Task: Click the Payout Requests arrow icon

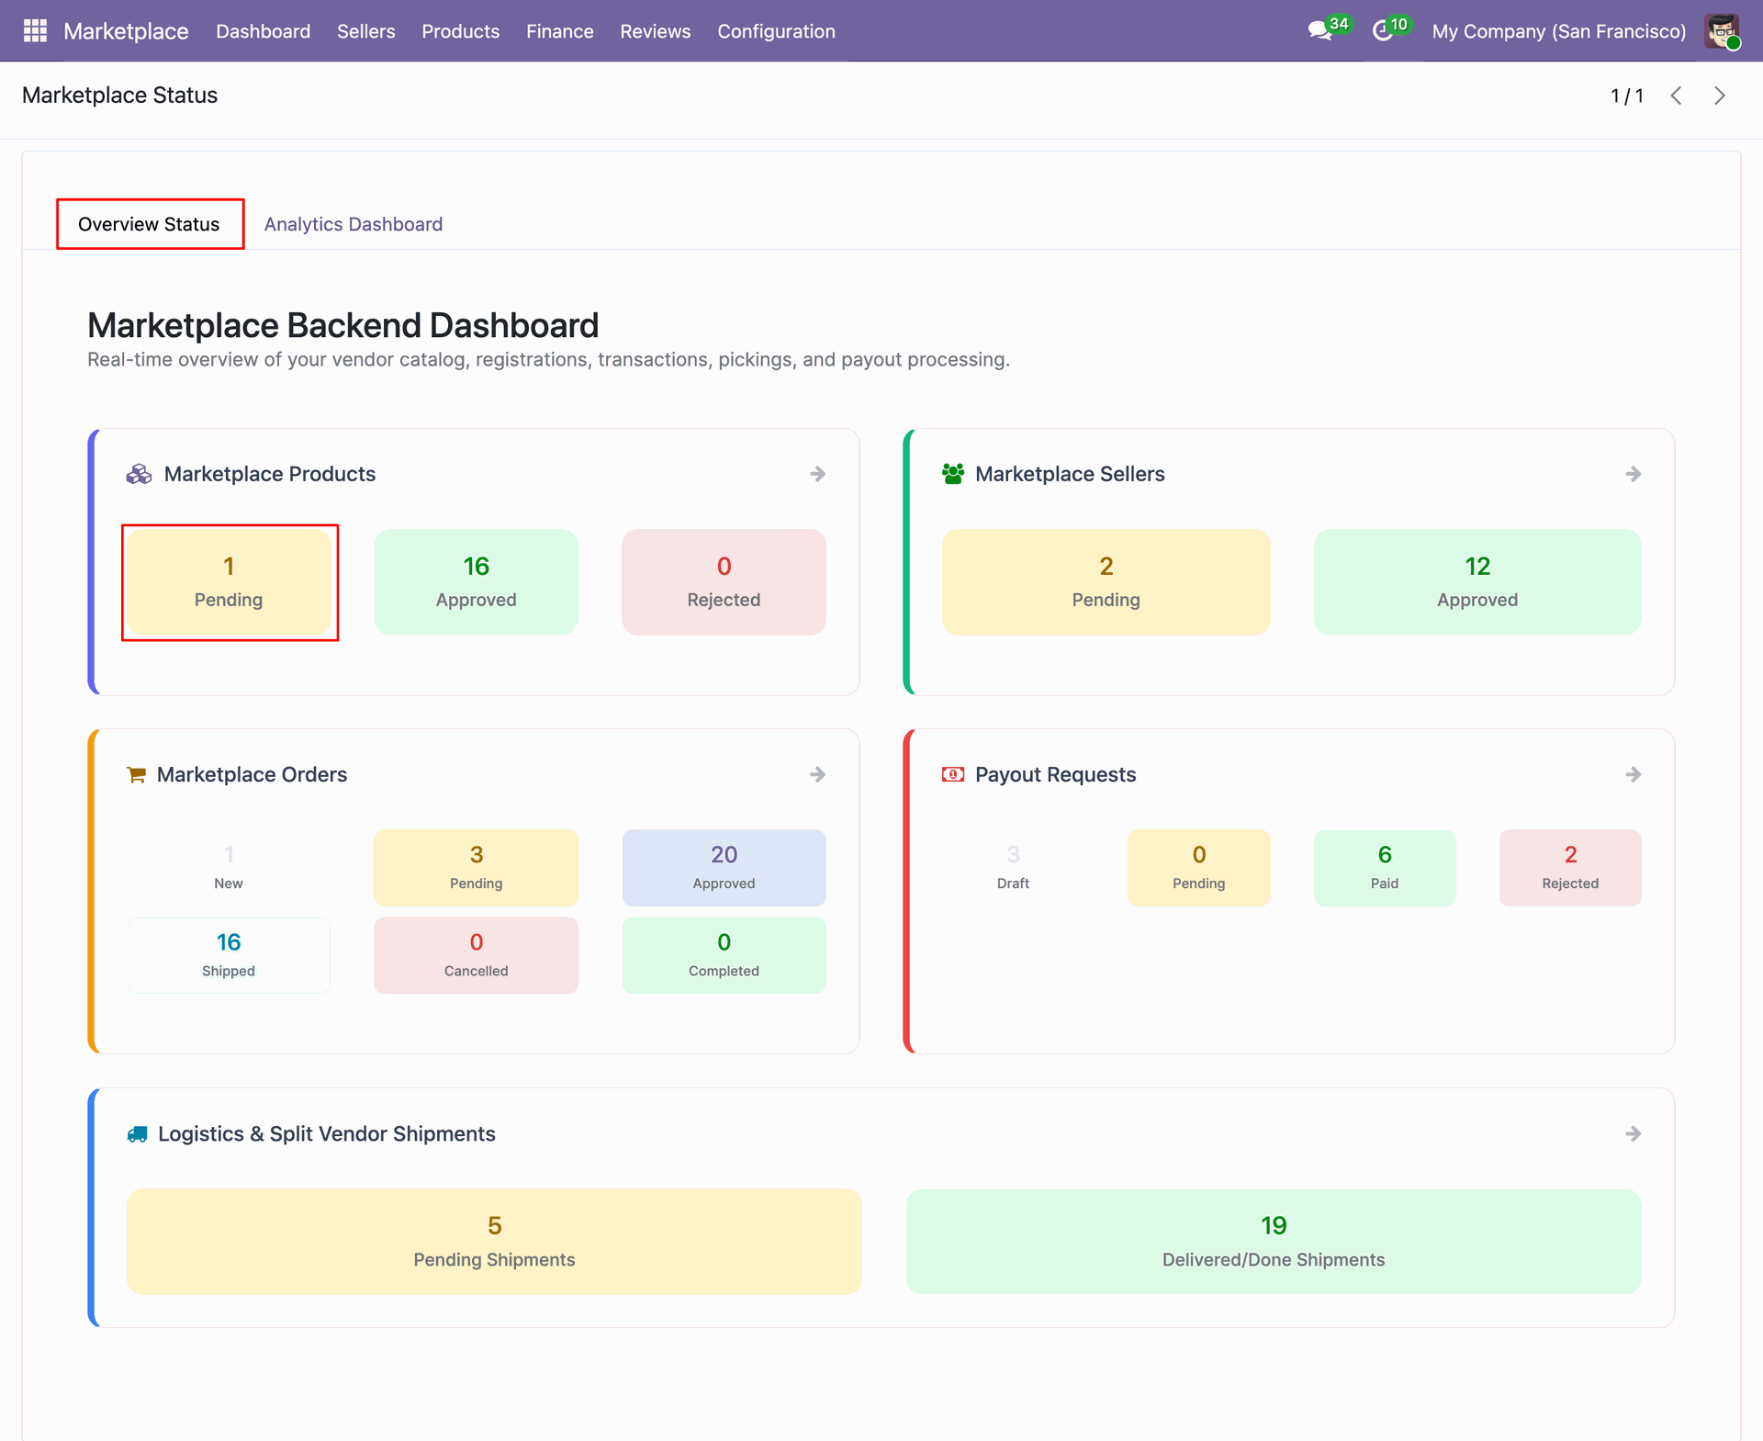Action: (1633, 774)
